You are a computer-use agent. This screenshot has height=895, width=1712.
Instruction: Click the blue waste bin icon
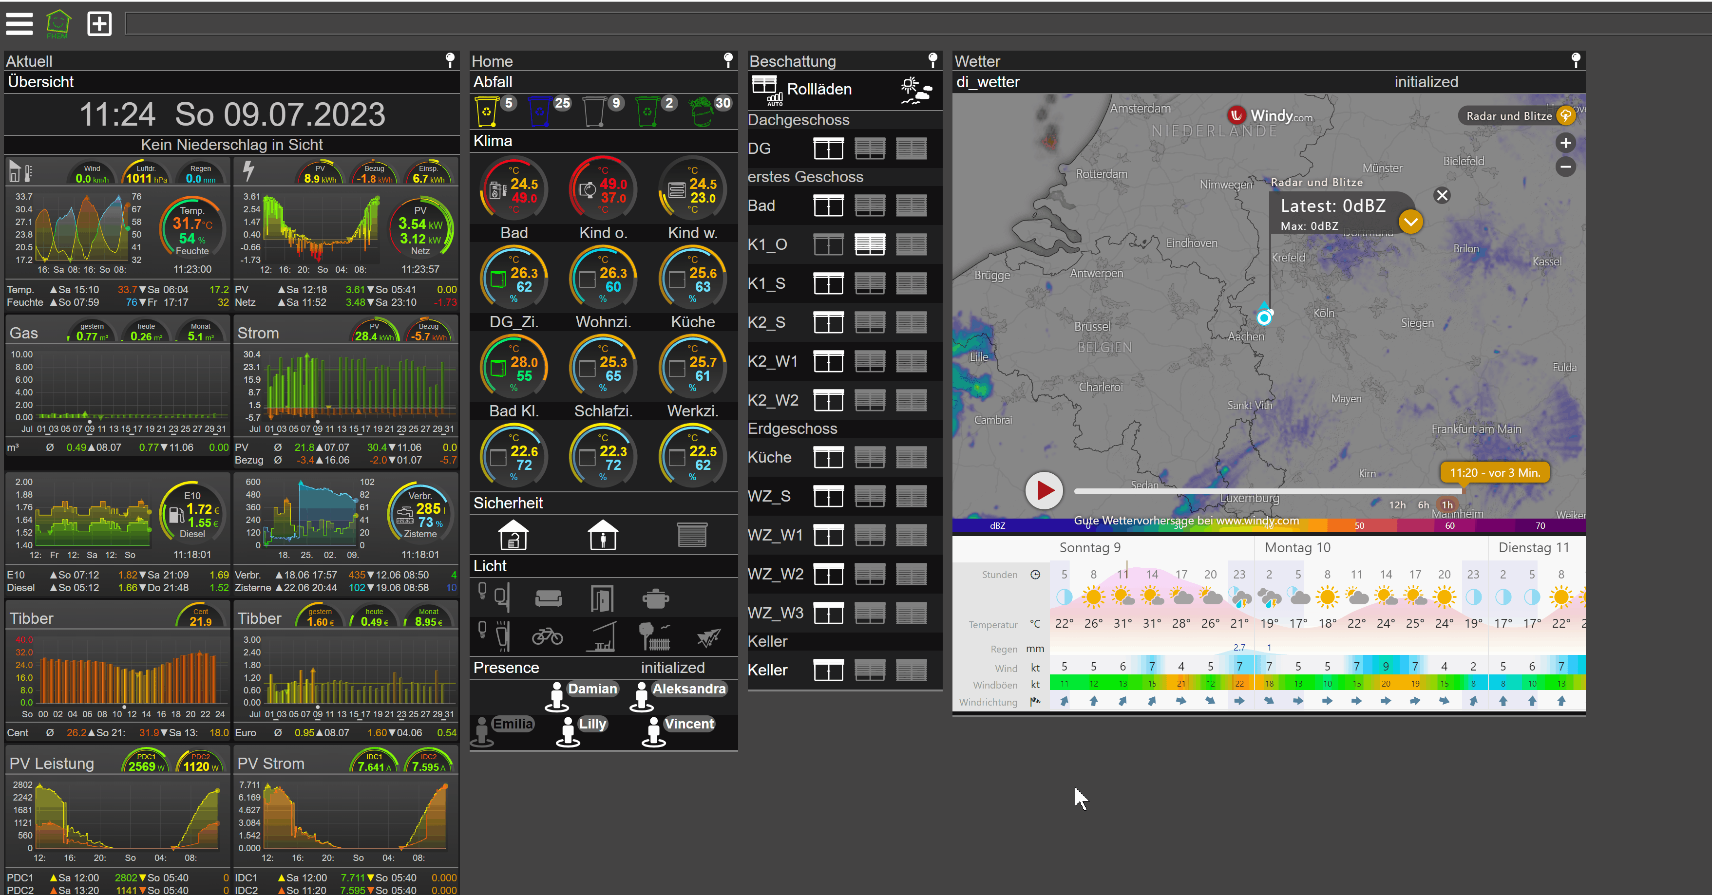coord(540,112)
